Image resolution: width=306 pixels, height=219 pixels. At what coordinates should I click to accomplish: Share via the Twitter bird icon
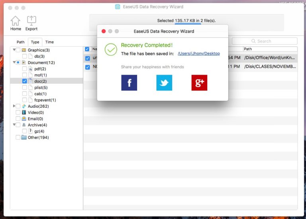(164, 83)
